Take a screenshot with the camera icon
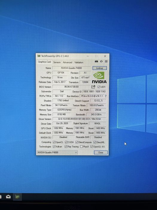 point(96,61)
